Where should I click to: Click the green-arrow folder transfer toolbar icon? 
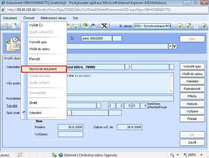(85, 26)
